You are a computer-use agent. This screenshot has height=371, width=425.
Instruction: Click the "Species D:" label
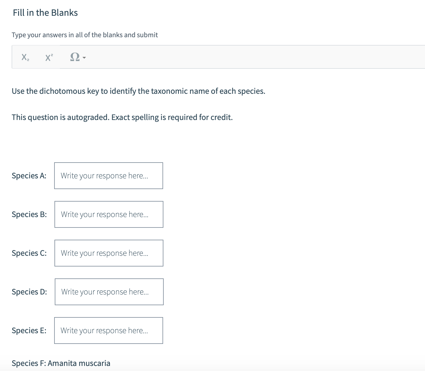(29, 292)
